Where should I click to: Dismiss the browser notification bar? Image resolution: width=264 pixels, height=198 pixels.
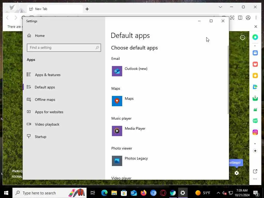pos(256,27)
